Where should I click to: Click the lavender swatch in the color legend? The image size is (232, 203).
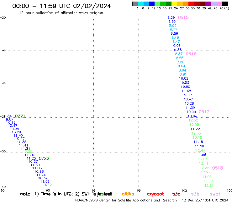point(214,4)
